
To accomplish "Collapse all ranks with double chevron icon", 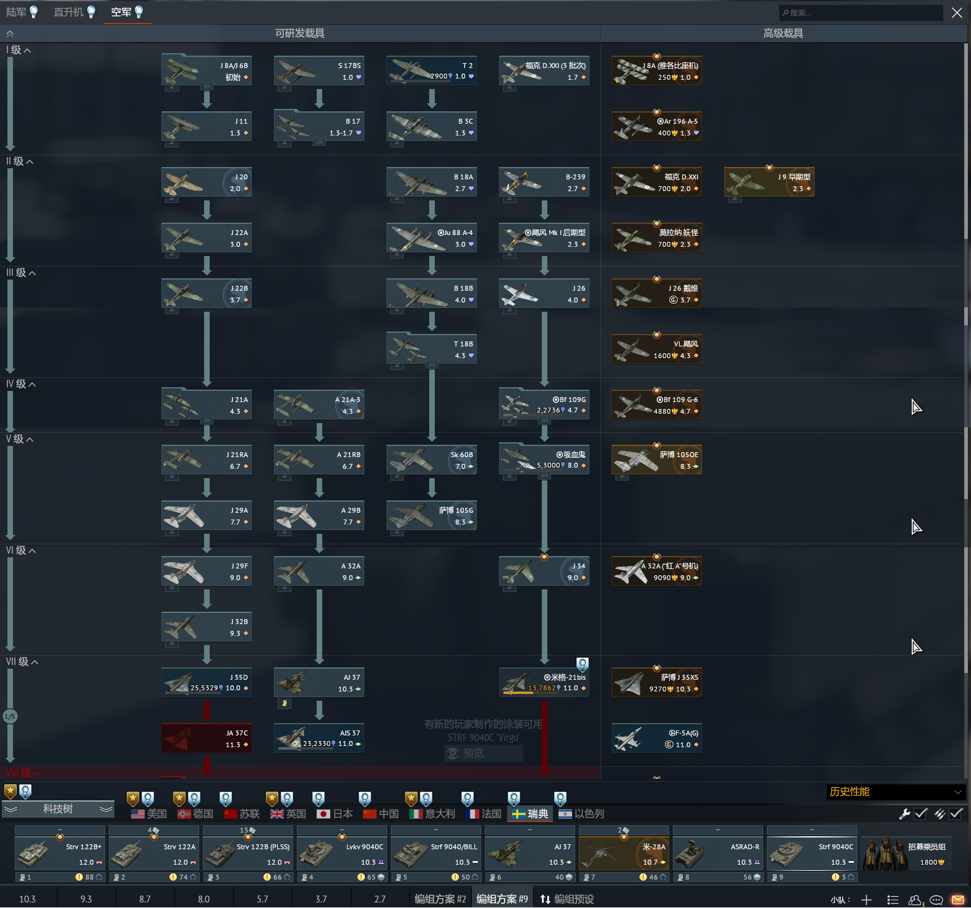I will coord(10,34).
